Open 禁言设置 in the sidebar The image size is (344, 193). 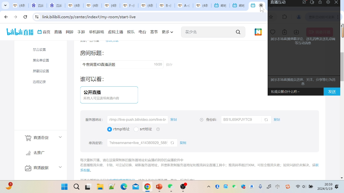(40, 50)
